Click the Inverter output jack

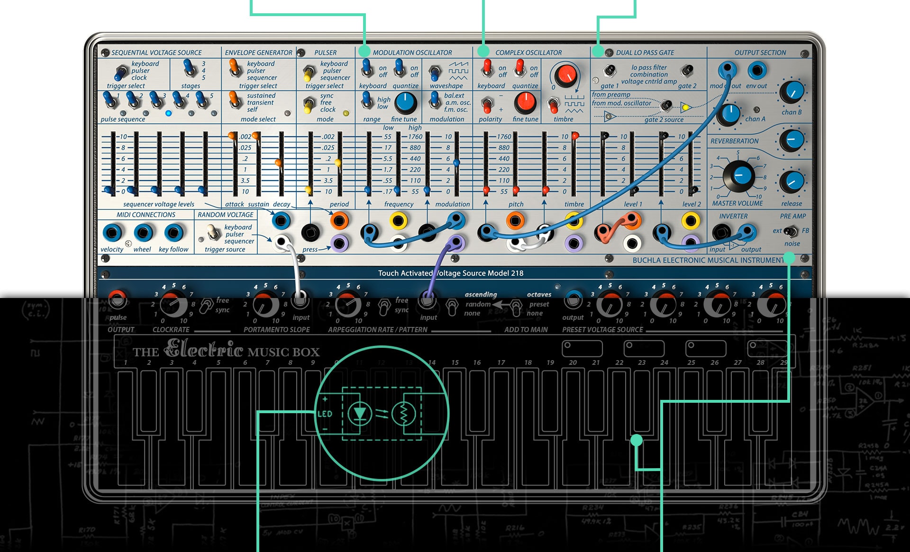[747, 232]
